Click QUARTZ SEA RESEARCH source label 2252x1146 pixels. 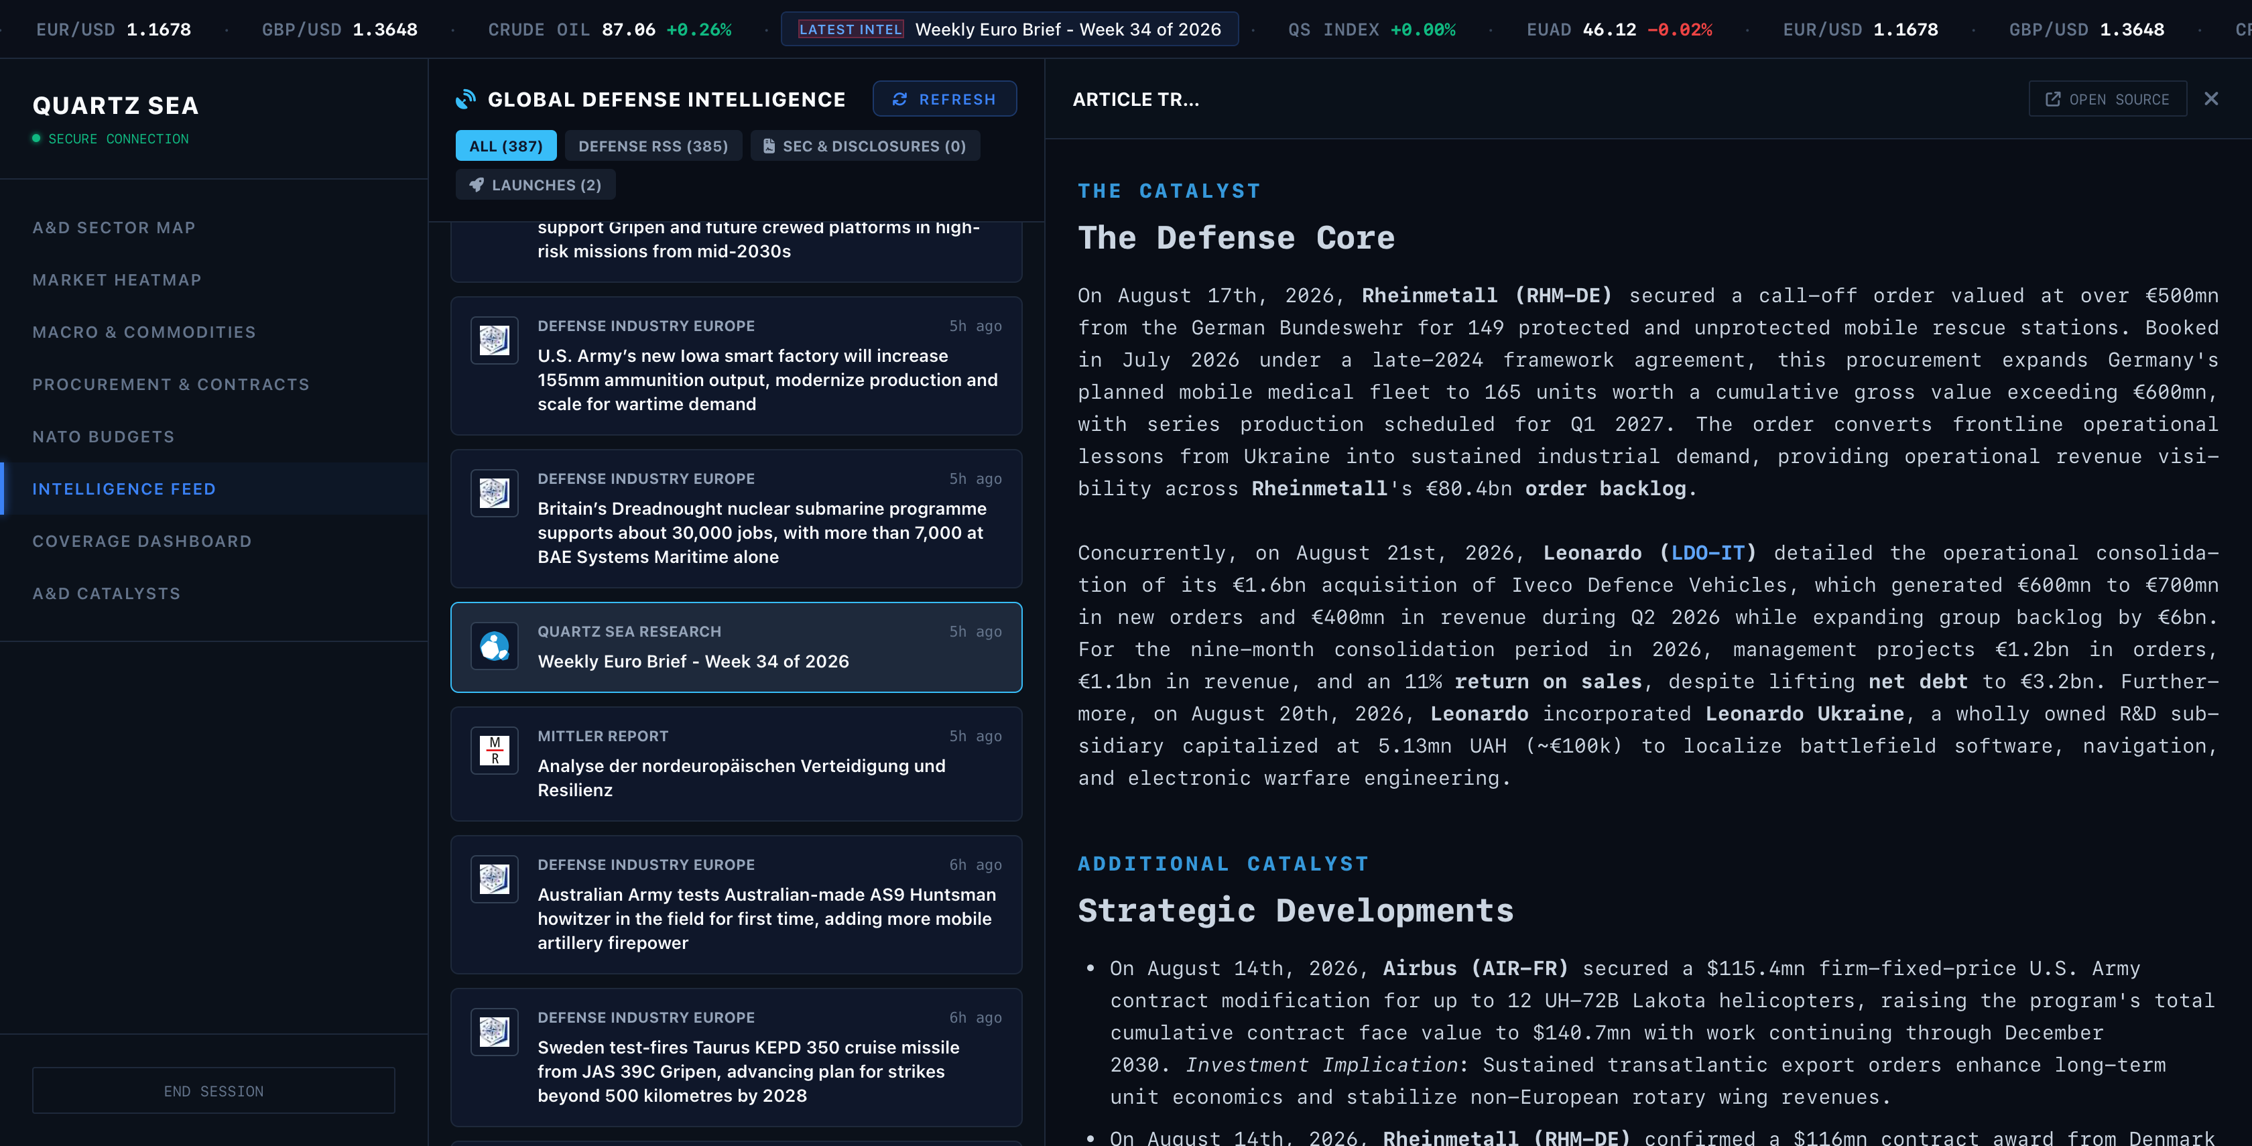point(629,631)
